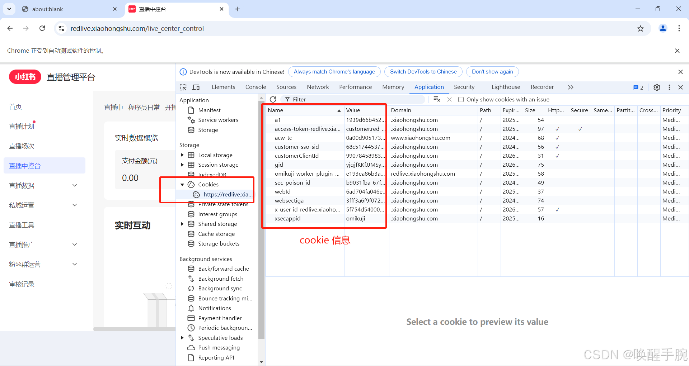The image size is (689, 366).
Task: Switch to Console tab
Action: (256, 87)
